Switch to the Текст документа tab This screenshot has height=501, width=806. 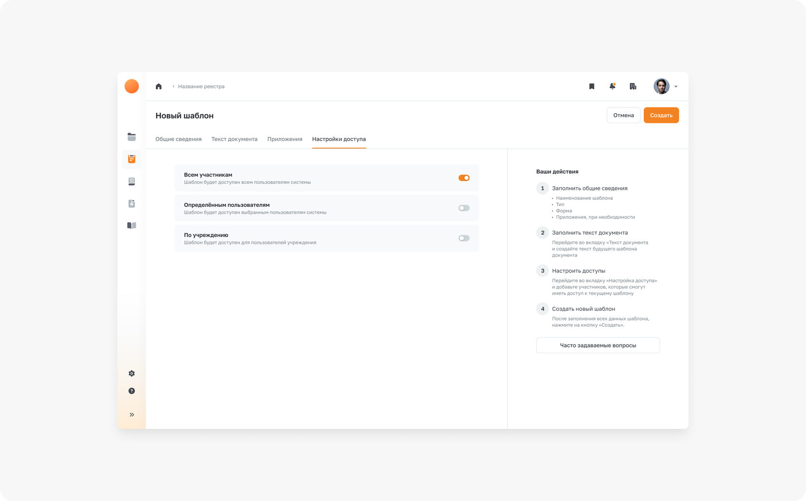tap(234, 139)
